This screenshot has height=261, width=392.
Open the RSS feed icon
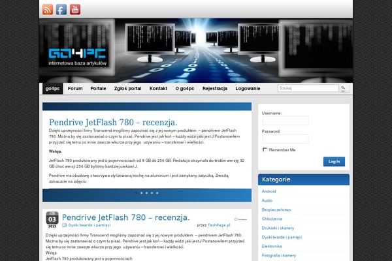point(48,9)
